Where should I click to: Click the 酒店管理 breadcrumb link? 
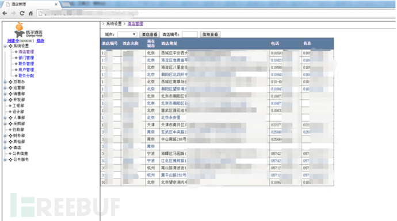coord(135,24)
